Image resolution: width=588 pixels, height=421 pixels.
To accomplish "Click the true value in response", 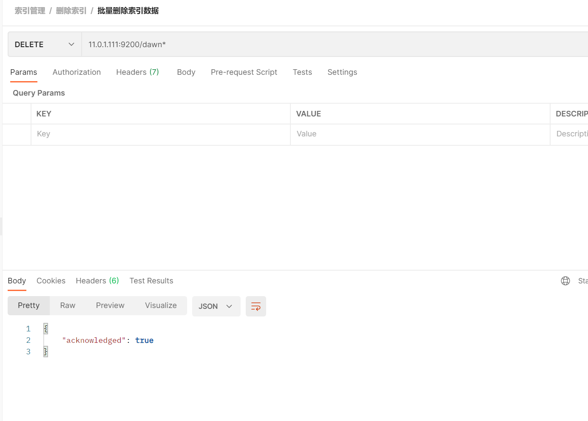I will tap(145, 340).
